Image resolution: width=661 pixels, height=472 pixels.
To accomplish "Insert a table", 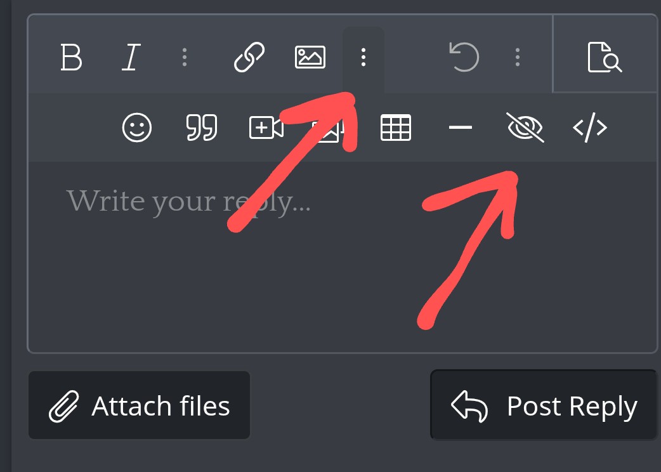I will click(x=395, y=128).
